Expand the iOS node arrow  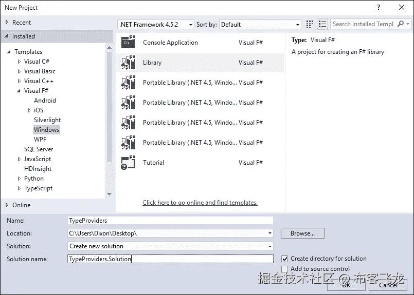[x=29, y=110]
